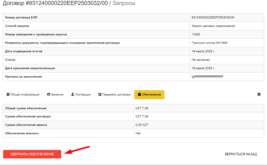Click the Протокол итогов №11988 value
Viewport: 267px width, 165px height.
(x=209, y=43)
